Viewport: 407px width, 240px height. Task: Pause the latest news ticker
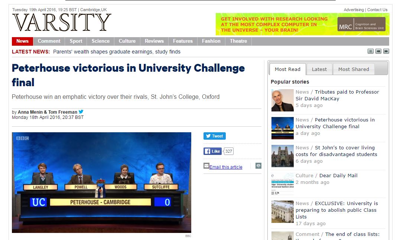coord(370,51)
